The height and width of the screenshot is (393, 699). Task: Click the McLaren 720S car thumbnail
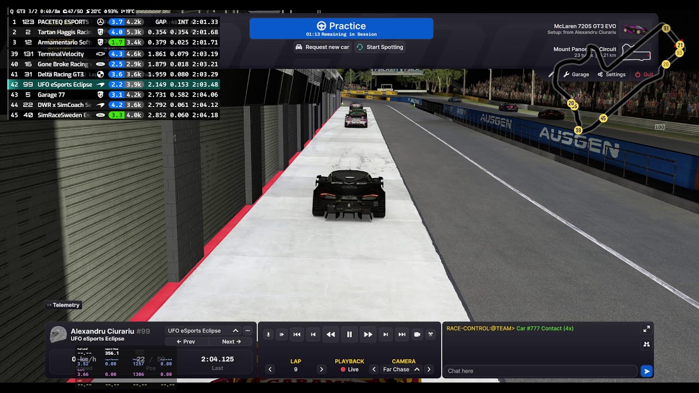point(636,28)
